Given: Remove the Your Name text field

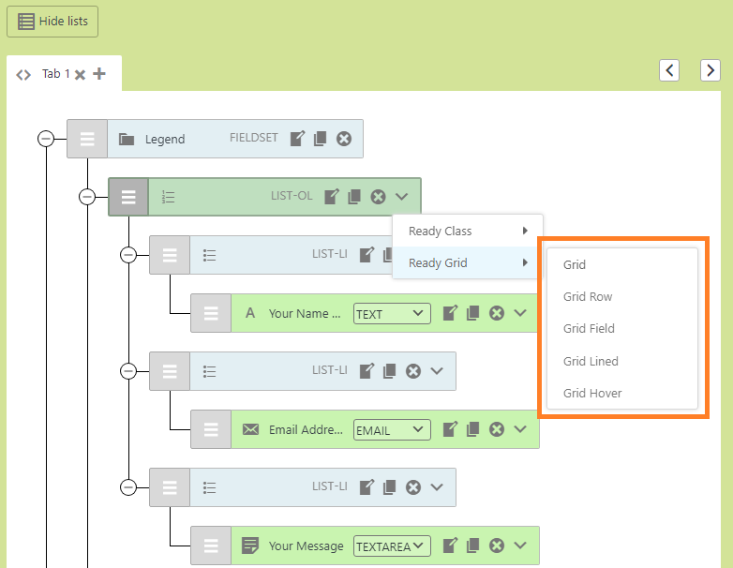Looking at the screenshot, I should click(x=497, y=313).
